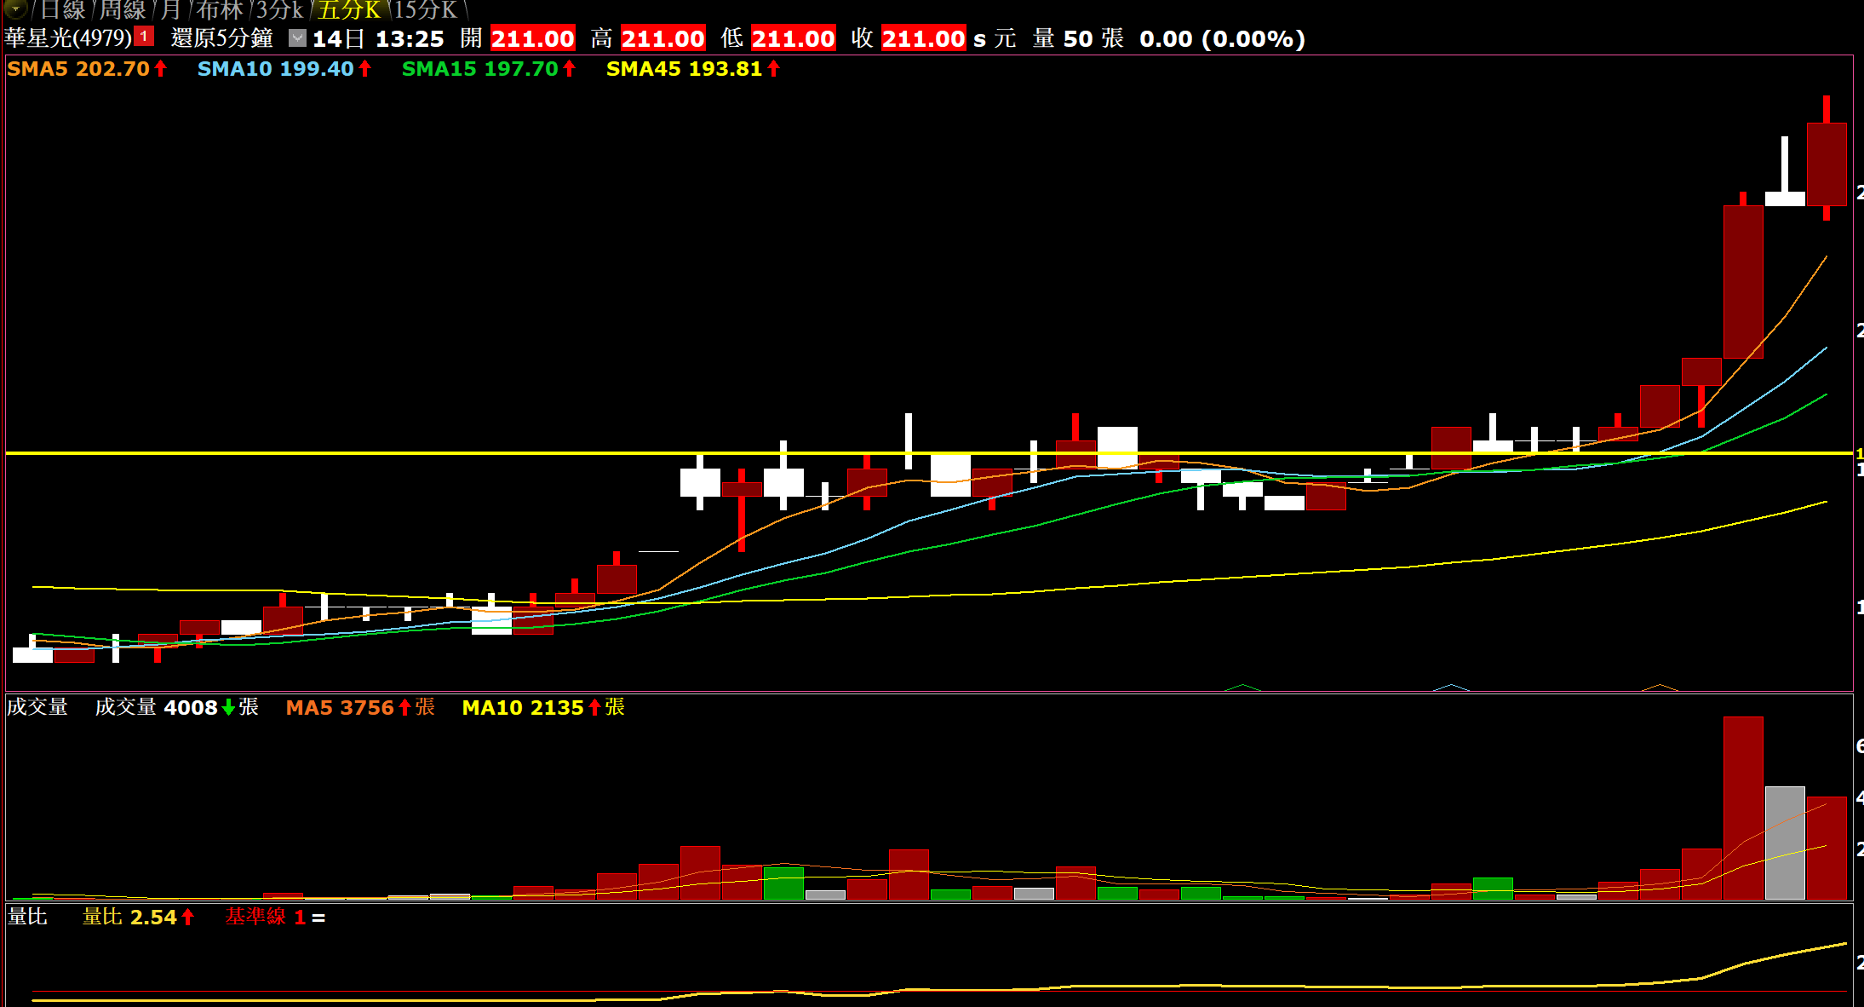Click the MA10 2135 volume average label
Screen dimensions: 1864x1007
pyautogui.click(x=523, y=707)
